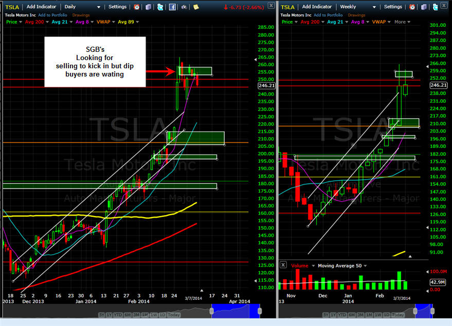Open the More indicators dropdown in Weekly chart
Image resolution: width=452 pixels, height=326 pixels.
(402, 22)
